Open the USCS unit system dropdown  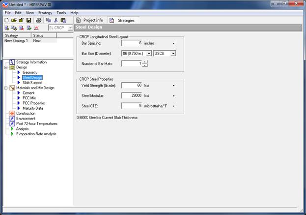[173, 53]
